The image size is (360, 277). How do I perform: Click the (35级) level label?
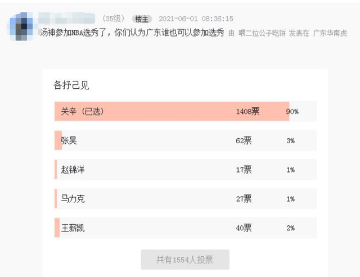pos(114,19)
